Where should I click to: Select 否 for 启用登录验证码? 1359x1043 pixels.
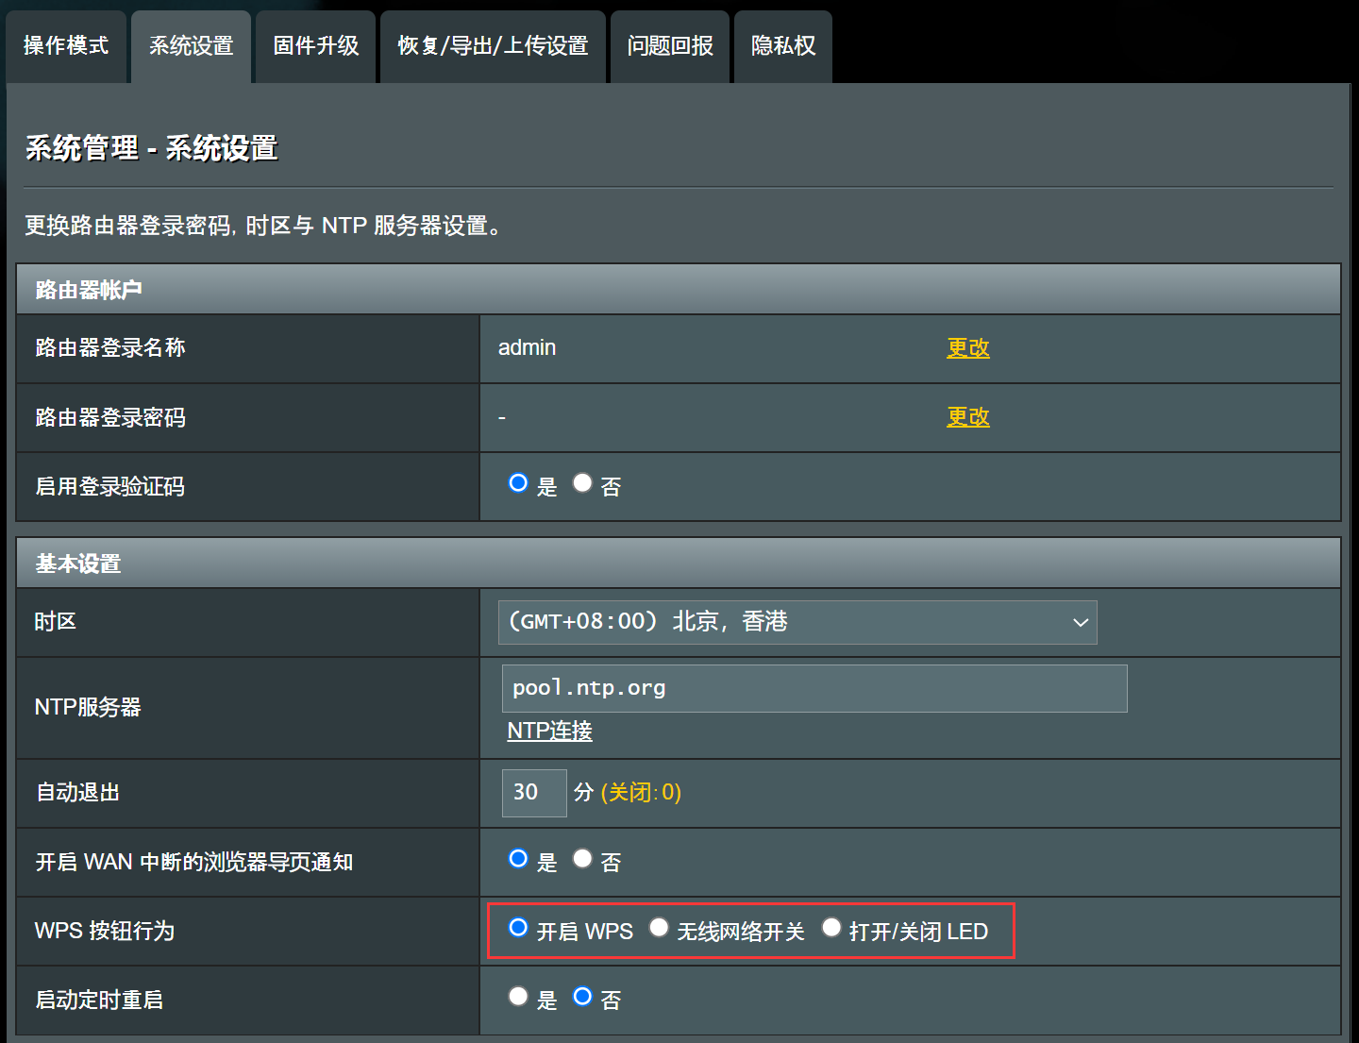pyautogui.click(x=582, y=483)
